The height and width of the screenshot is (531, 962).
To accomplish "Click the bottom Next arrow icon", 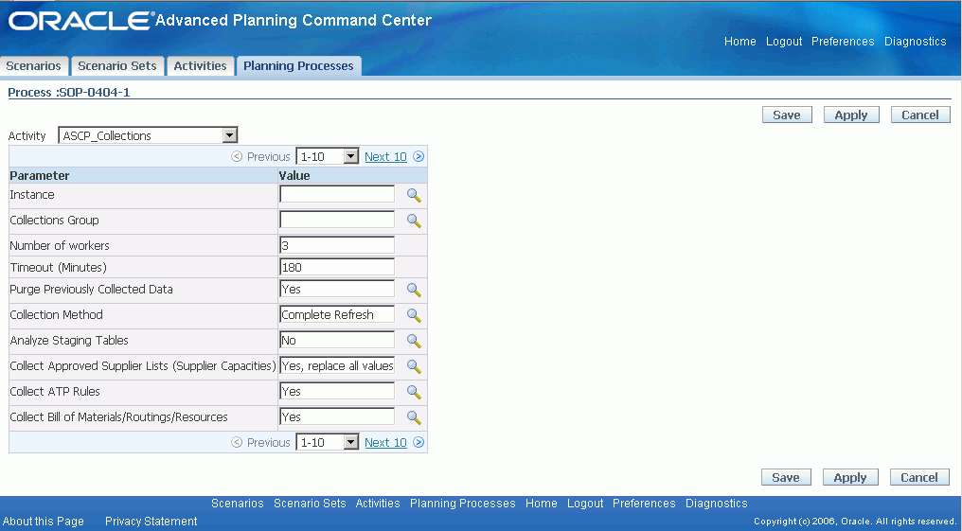I will [x=419, y=442].
